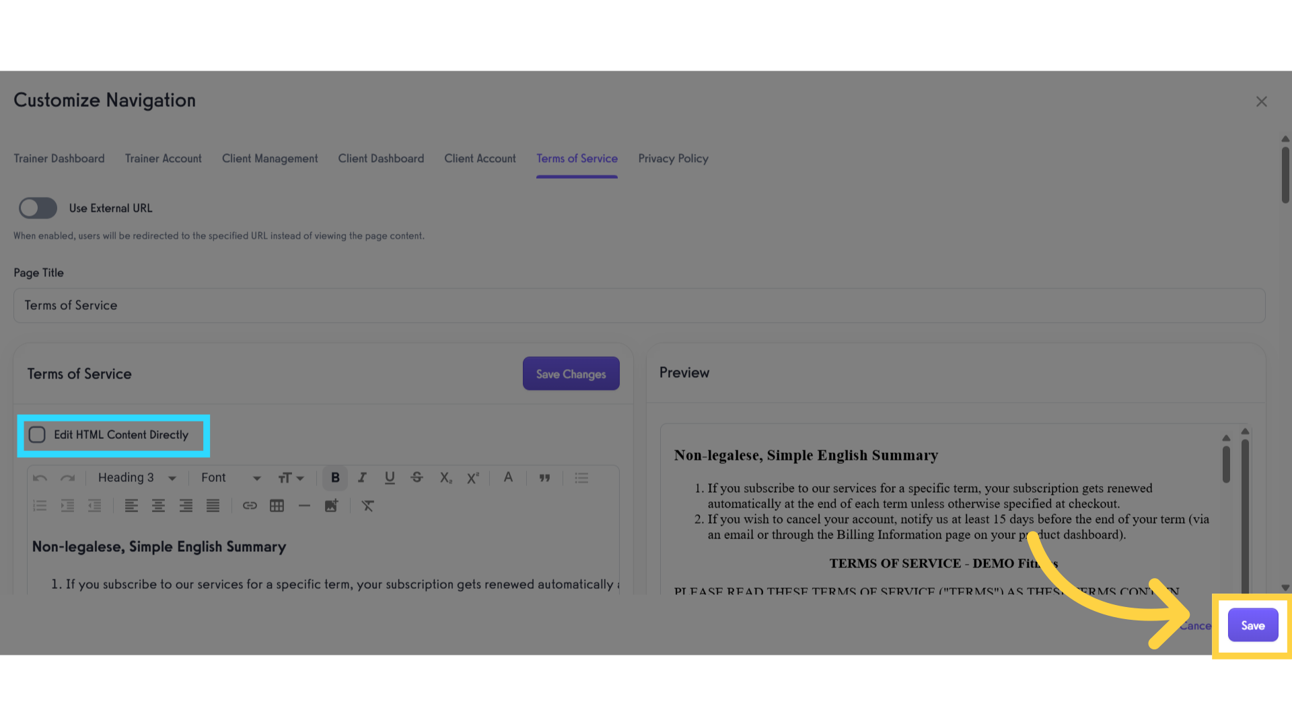Open the text color picker

508,477
